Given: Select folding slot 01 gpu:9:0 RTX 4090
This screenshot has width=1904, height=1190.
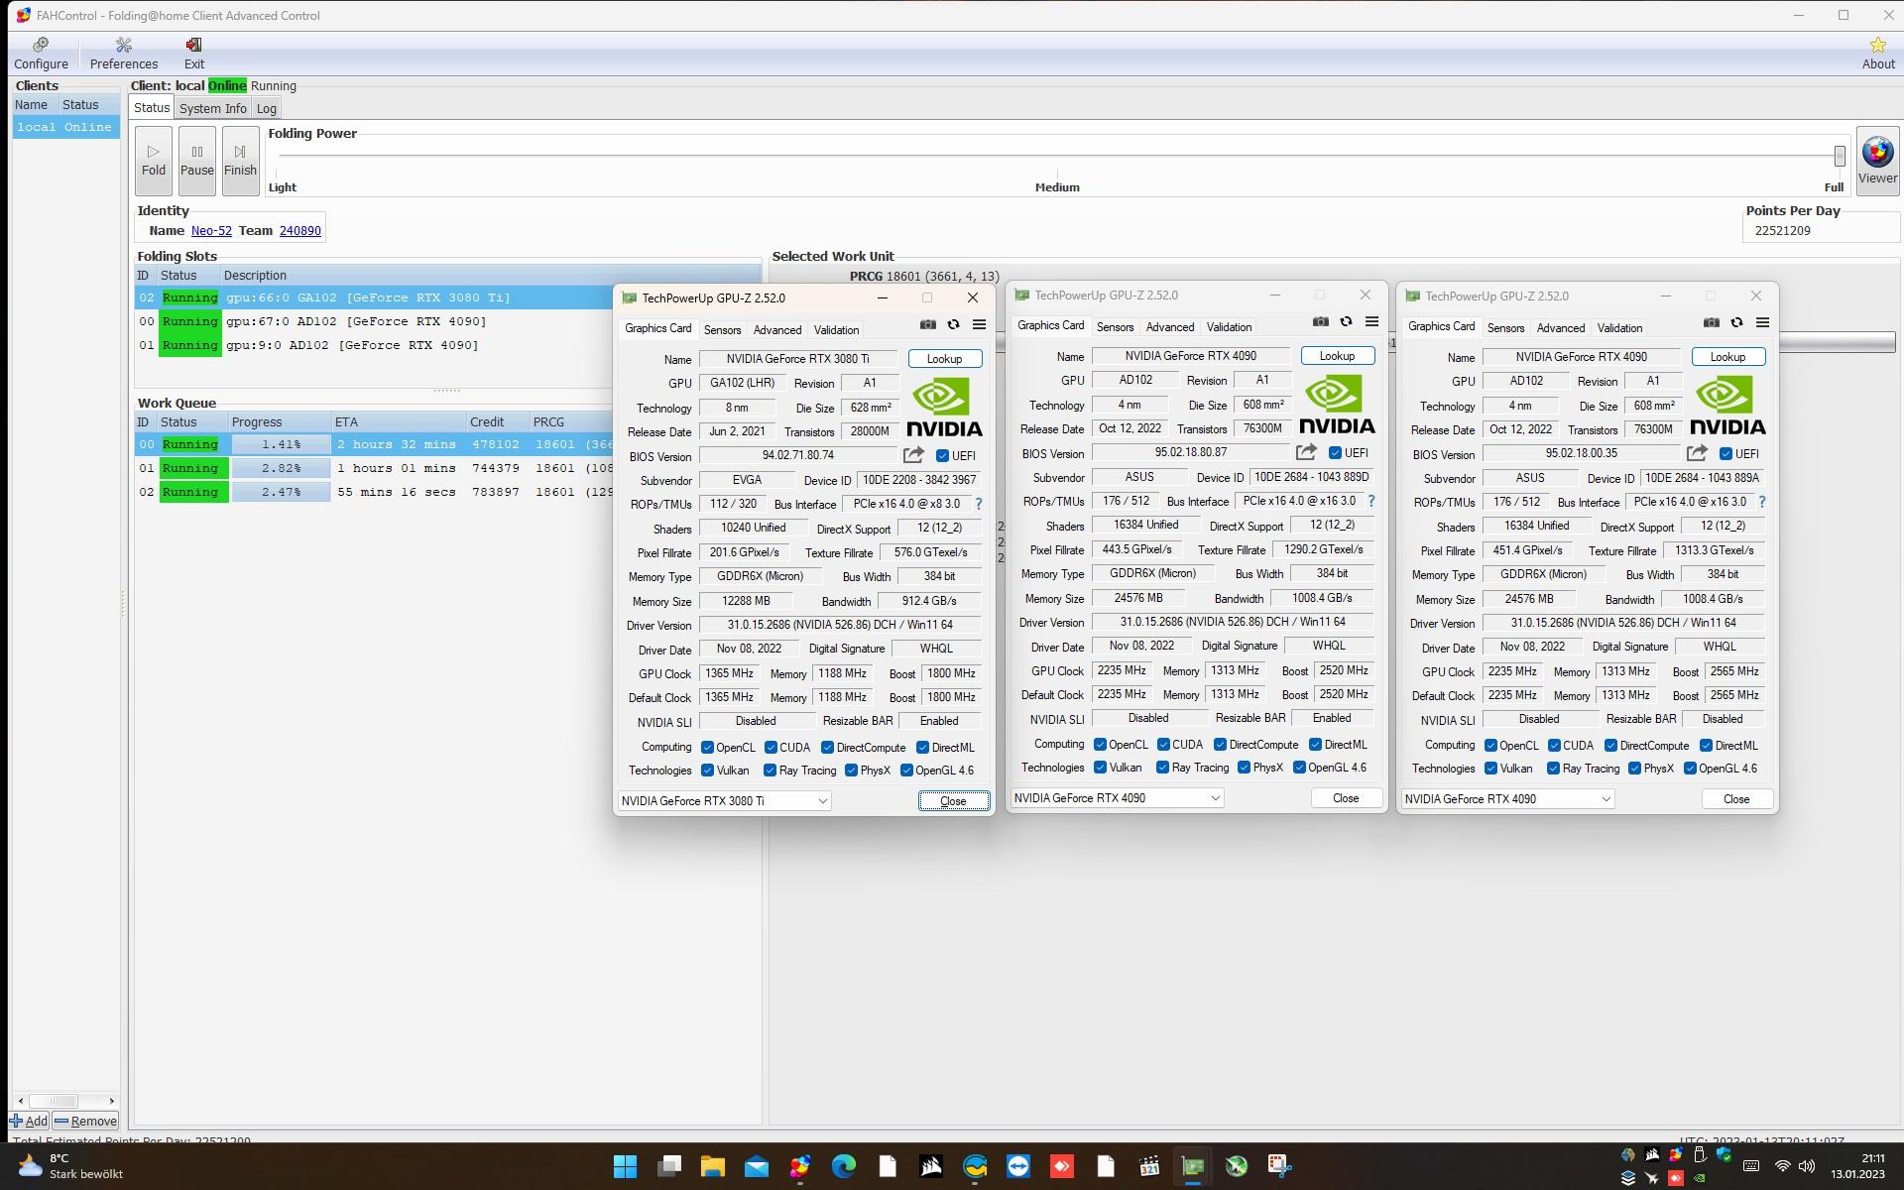Looking at the screenshot, I should [x=374, y=345].
